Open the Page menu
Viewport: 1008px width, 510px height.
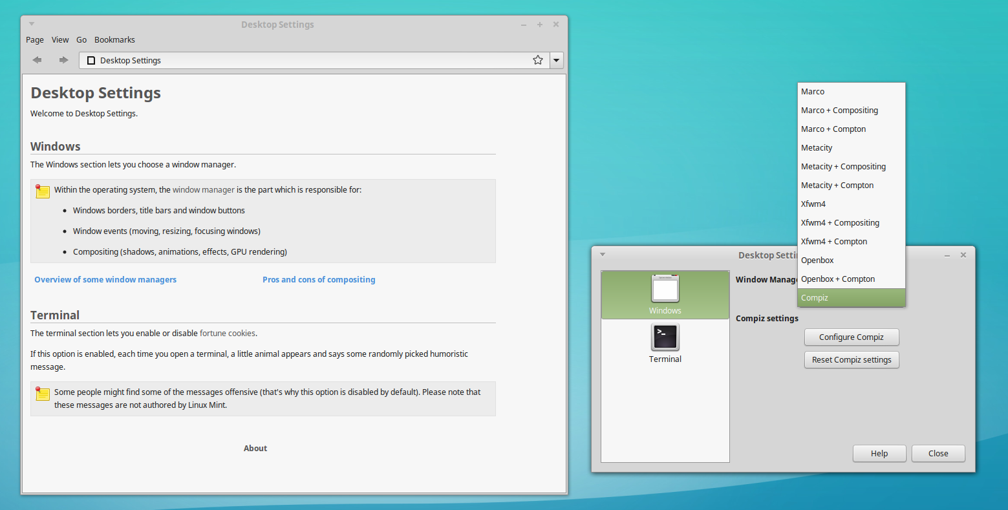pos(35,39)
